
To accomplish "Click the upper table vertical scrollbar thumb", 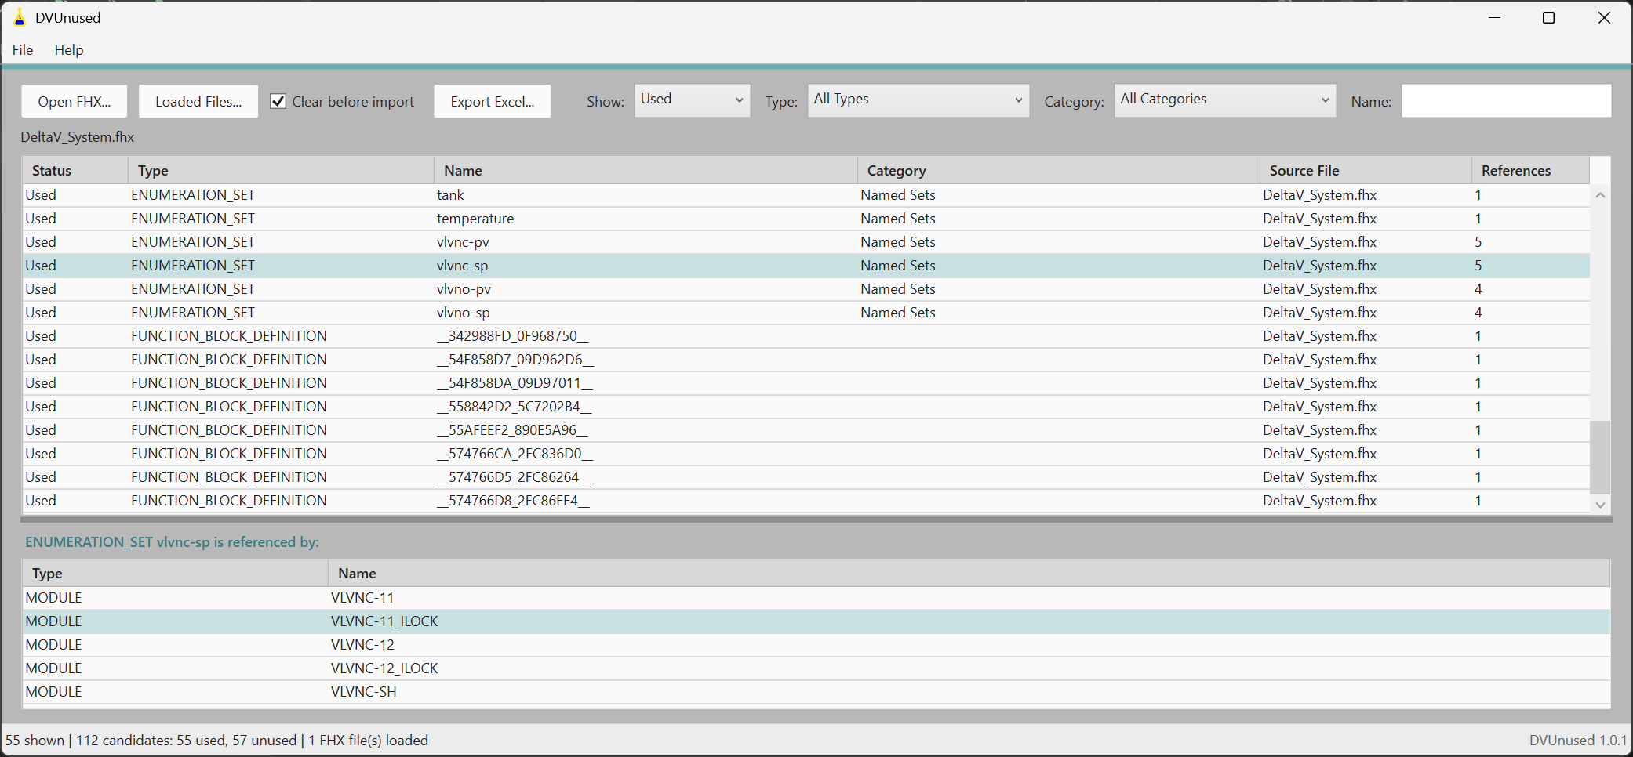I will (1600, 457).
